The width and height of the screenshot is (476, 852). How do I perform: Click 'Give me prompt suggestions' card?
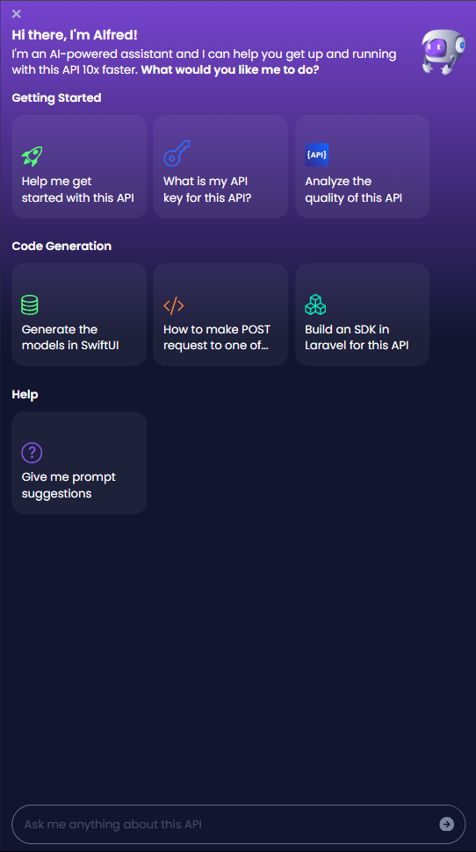79,463
